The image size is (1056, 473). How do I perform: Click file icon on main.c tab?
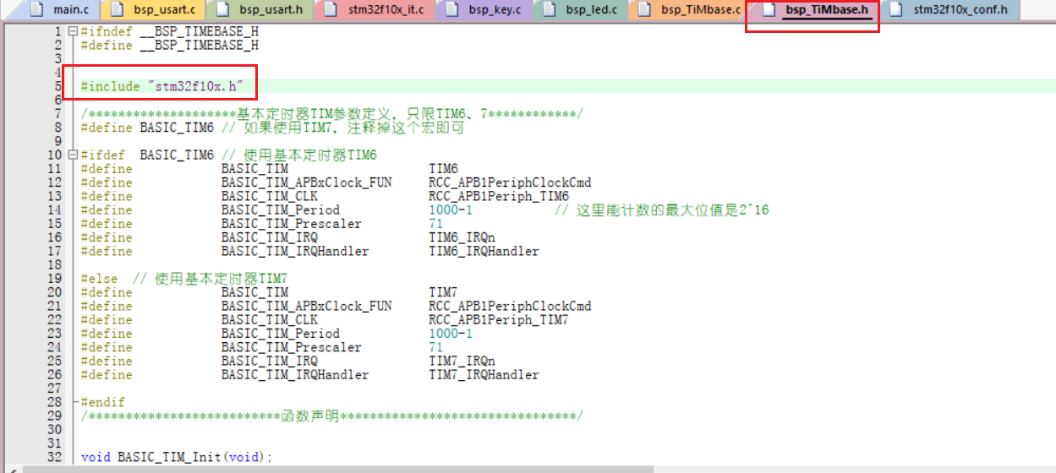(36, 10)
